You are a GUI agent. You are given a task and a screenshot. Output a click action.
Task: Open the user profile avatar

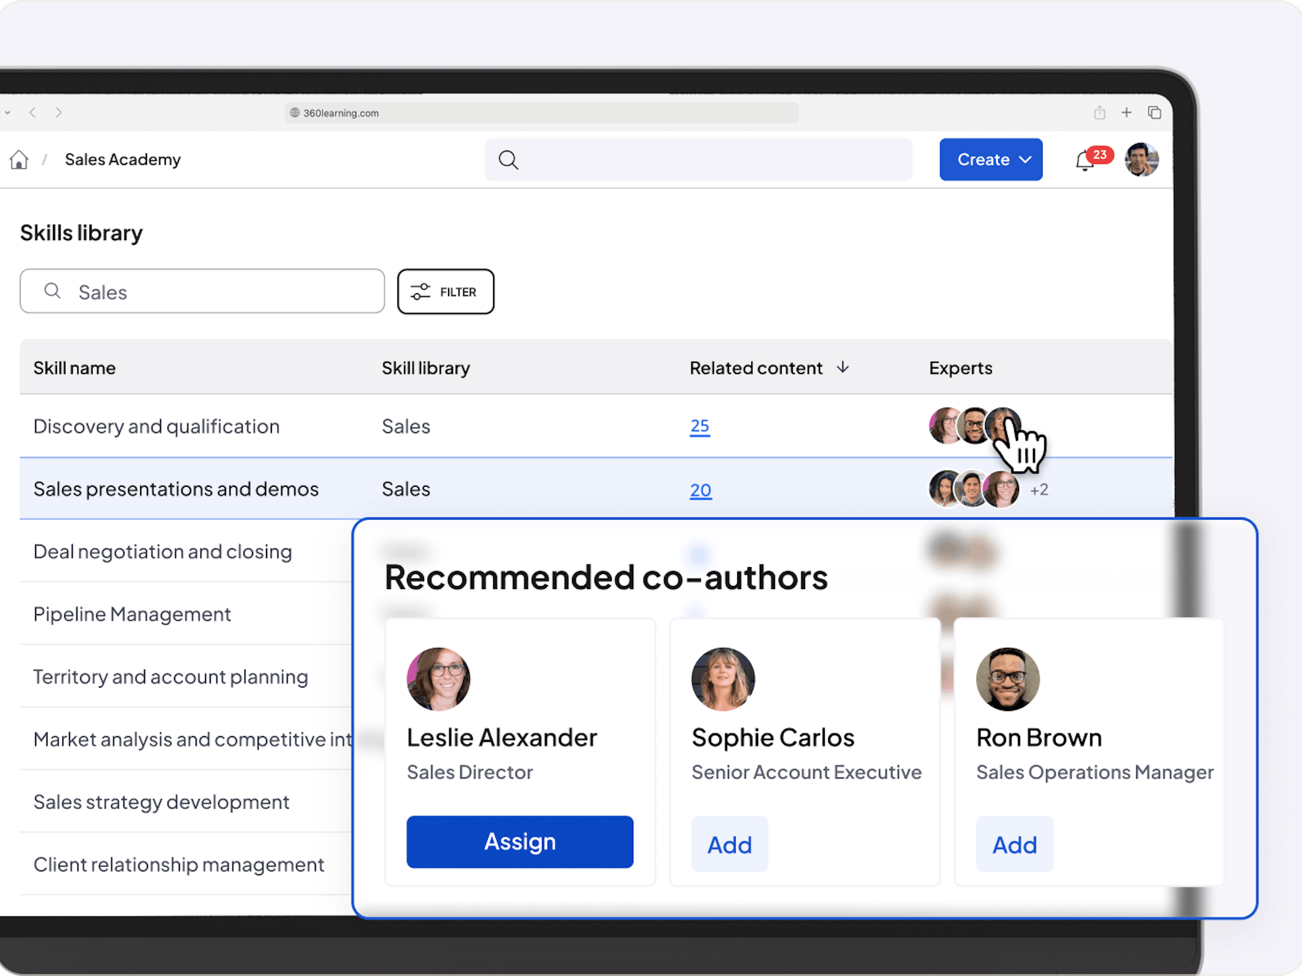pos(1141,159)
